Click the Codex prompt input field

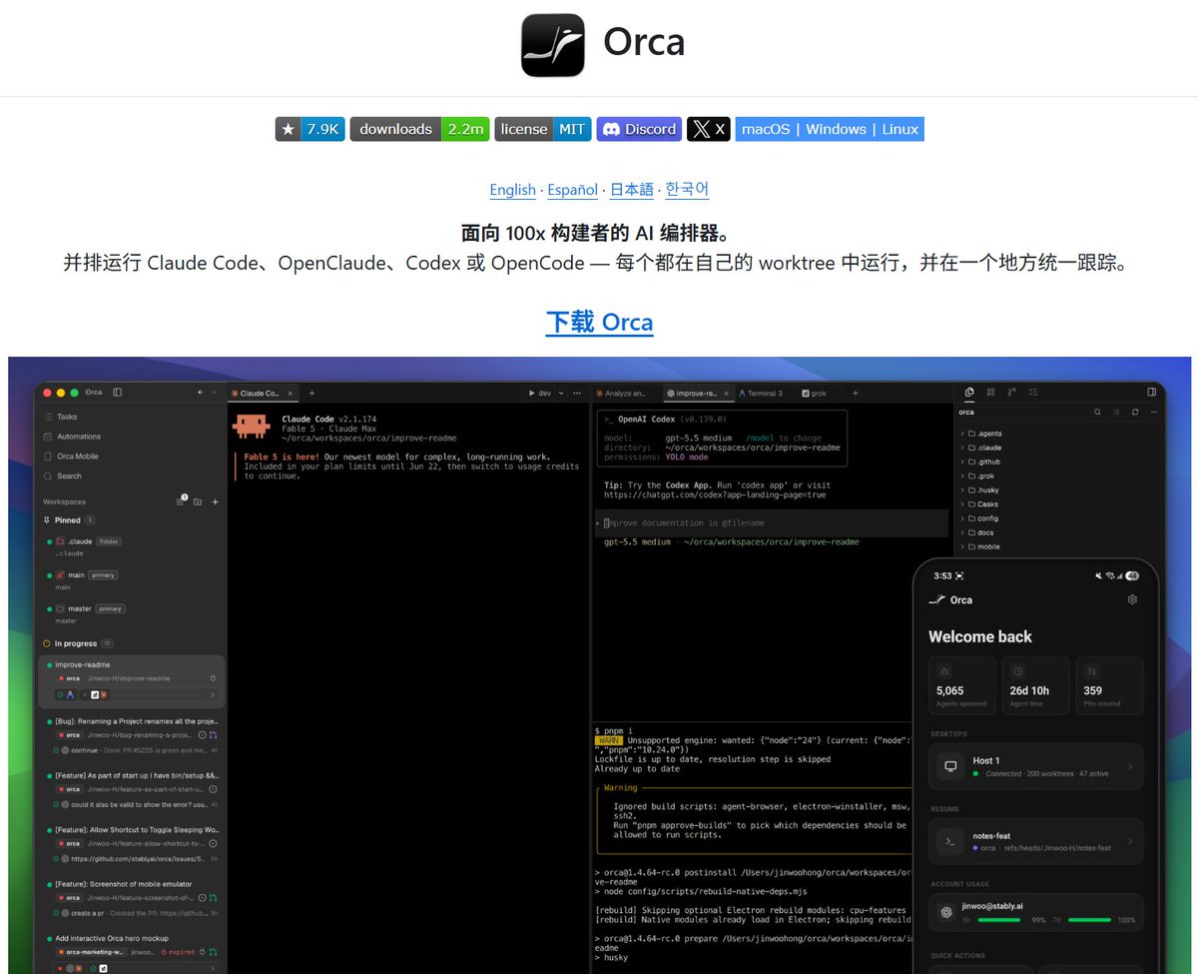(771, 522)
